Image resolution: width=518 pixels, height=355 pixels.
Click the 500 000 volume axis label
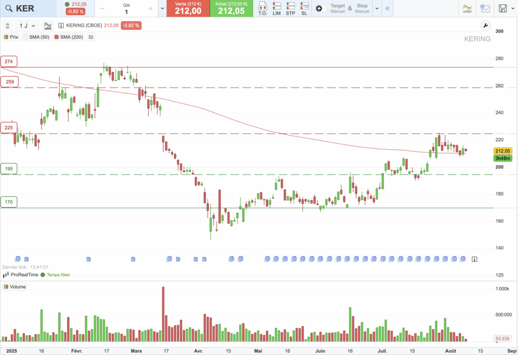point(503,314)
